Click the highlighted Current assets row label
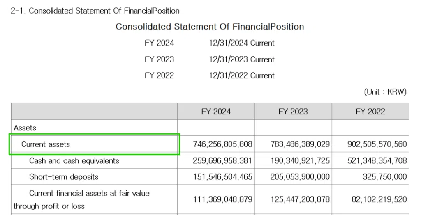This screenshot has height=215, width=421. [46, 144]
